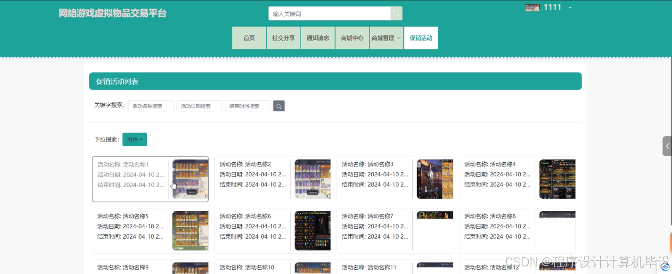Click the text 活动名称: 活动名称10

point(247,267)
